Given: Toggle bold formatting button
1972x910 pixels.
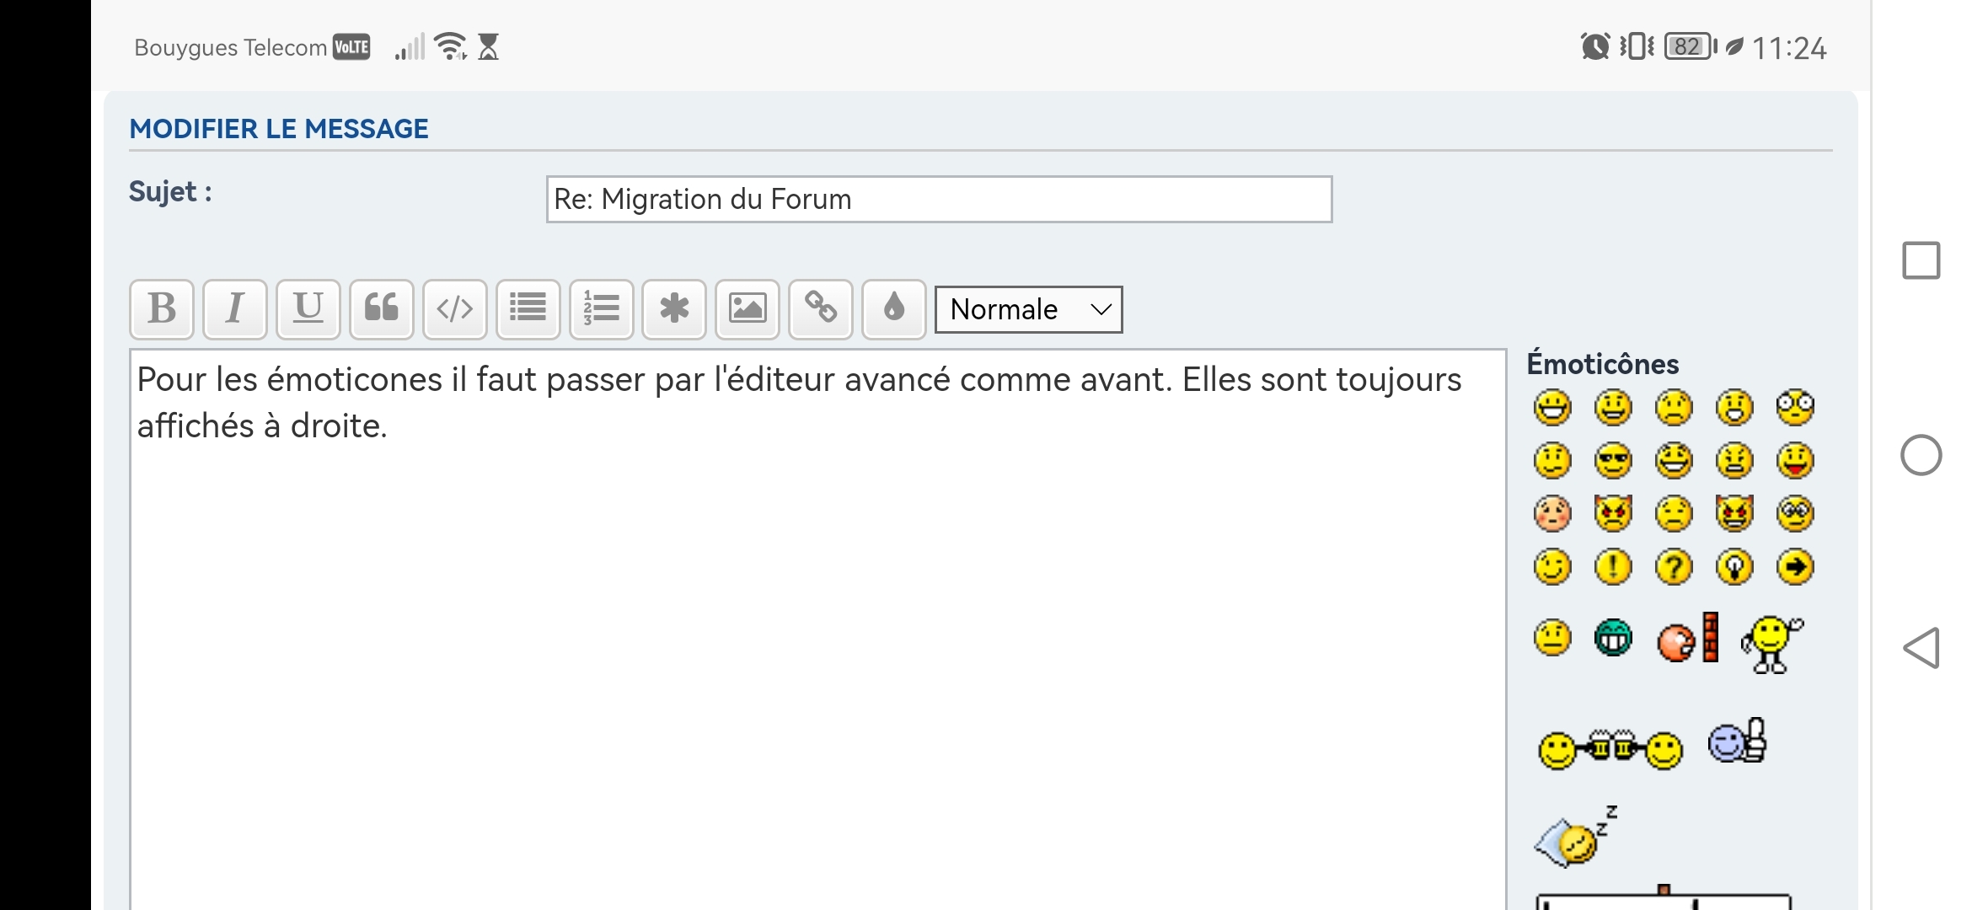Looking at the screenshot, I should [x=162, y=309].
